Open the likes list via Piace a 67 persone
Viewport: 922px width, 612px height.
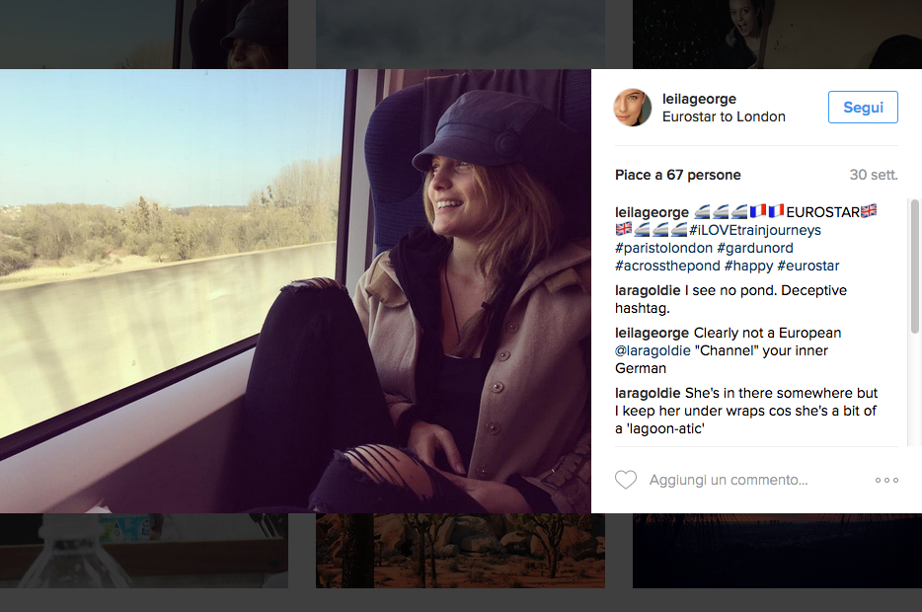677,174
